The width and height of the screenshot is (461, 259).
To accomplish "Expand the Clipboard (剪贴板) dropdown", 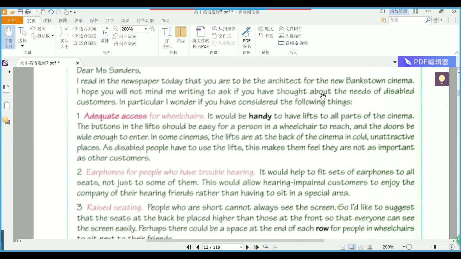I will (53, 36).
